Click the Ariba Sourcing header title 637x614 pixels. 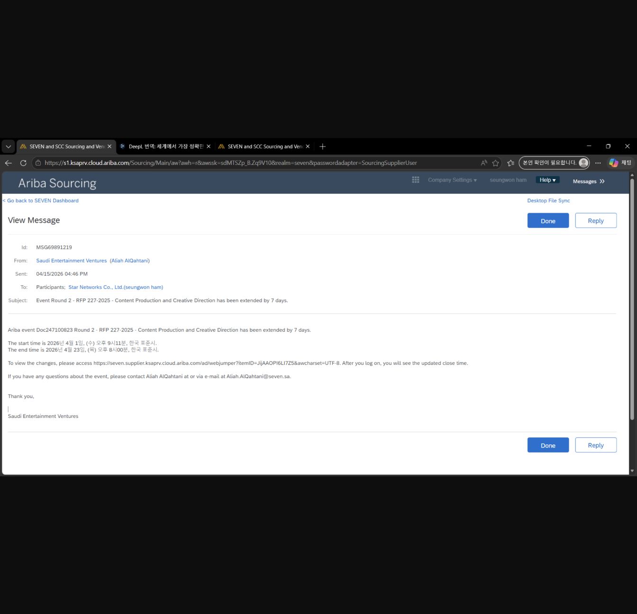point(57,183)
